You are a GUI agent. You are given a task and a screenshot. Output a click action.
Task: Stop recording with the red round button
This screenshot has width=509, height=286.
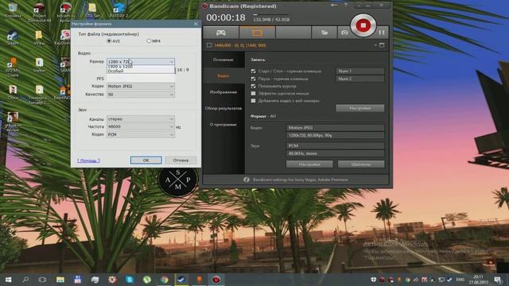tap(363, 25)
